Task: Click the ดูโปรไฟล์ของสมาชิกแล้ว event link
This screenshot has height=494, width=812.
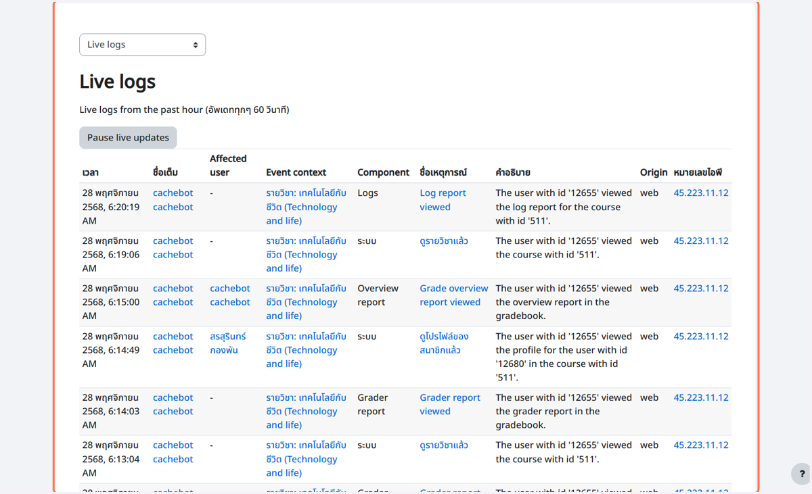Action: click(444, 343)
